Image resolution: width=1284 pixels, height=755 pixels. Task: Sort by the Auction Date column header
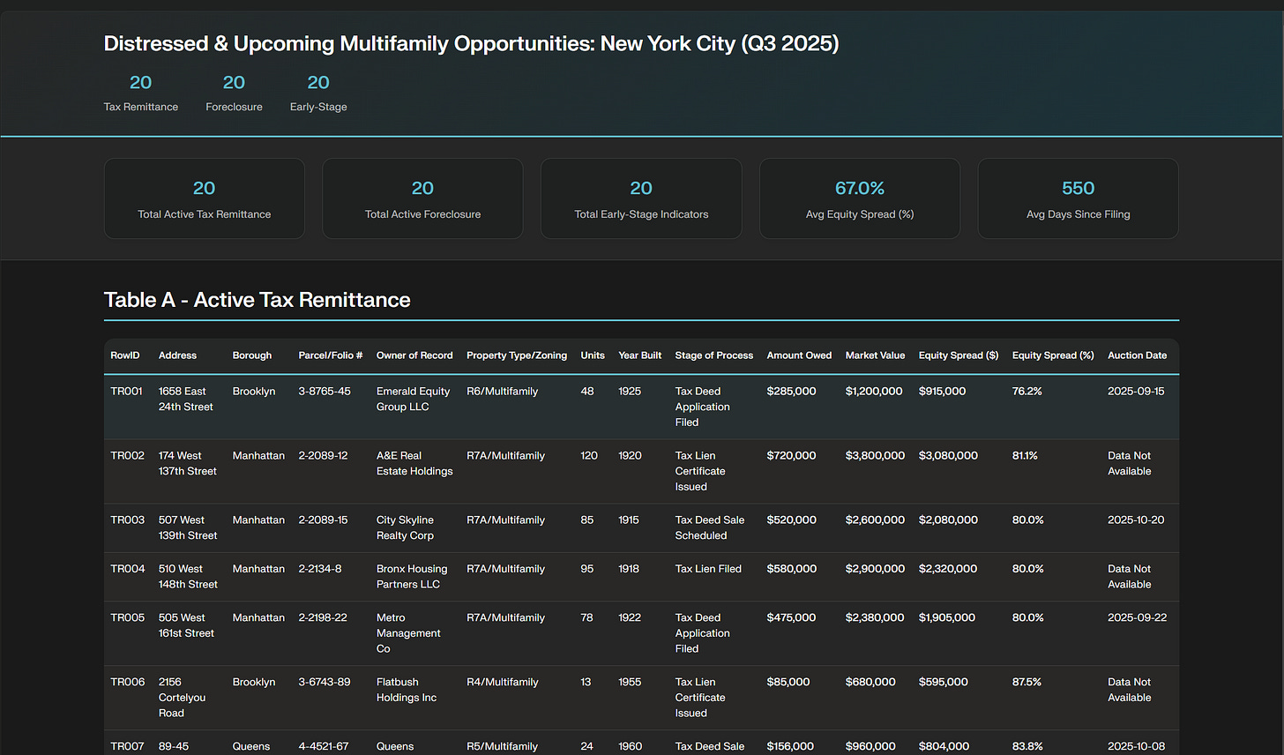pyautogui.click(x=1138, y=355)
